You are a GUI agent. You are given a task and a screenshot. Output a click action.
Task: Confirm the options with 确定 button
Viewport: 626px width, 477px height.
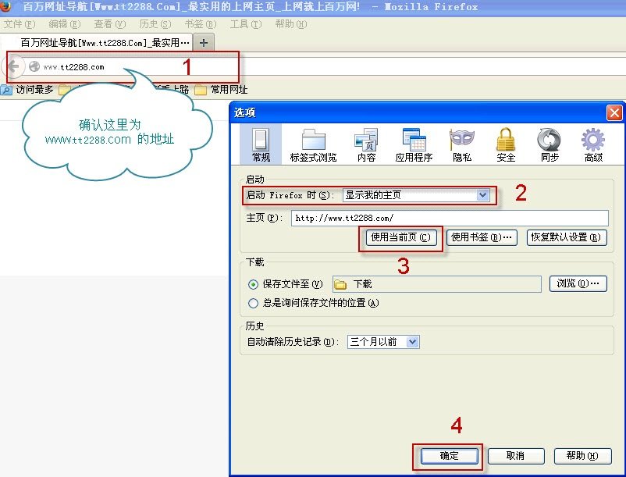coord(449,456)
